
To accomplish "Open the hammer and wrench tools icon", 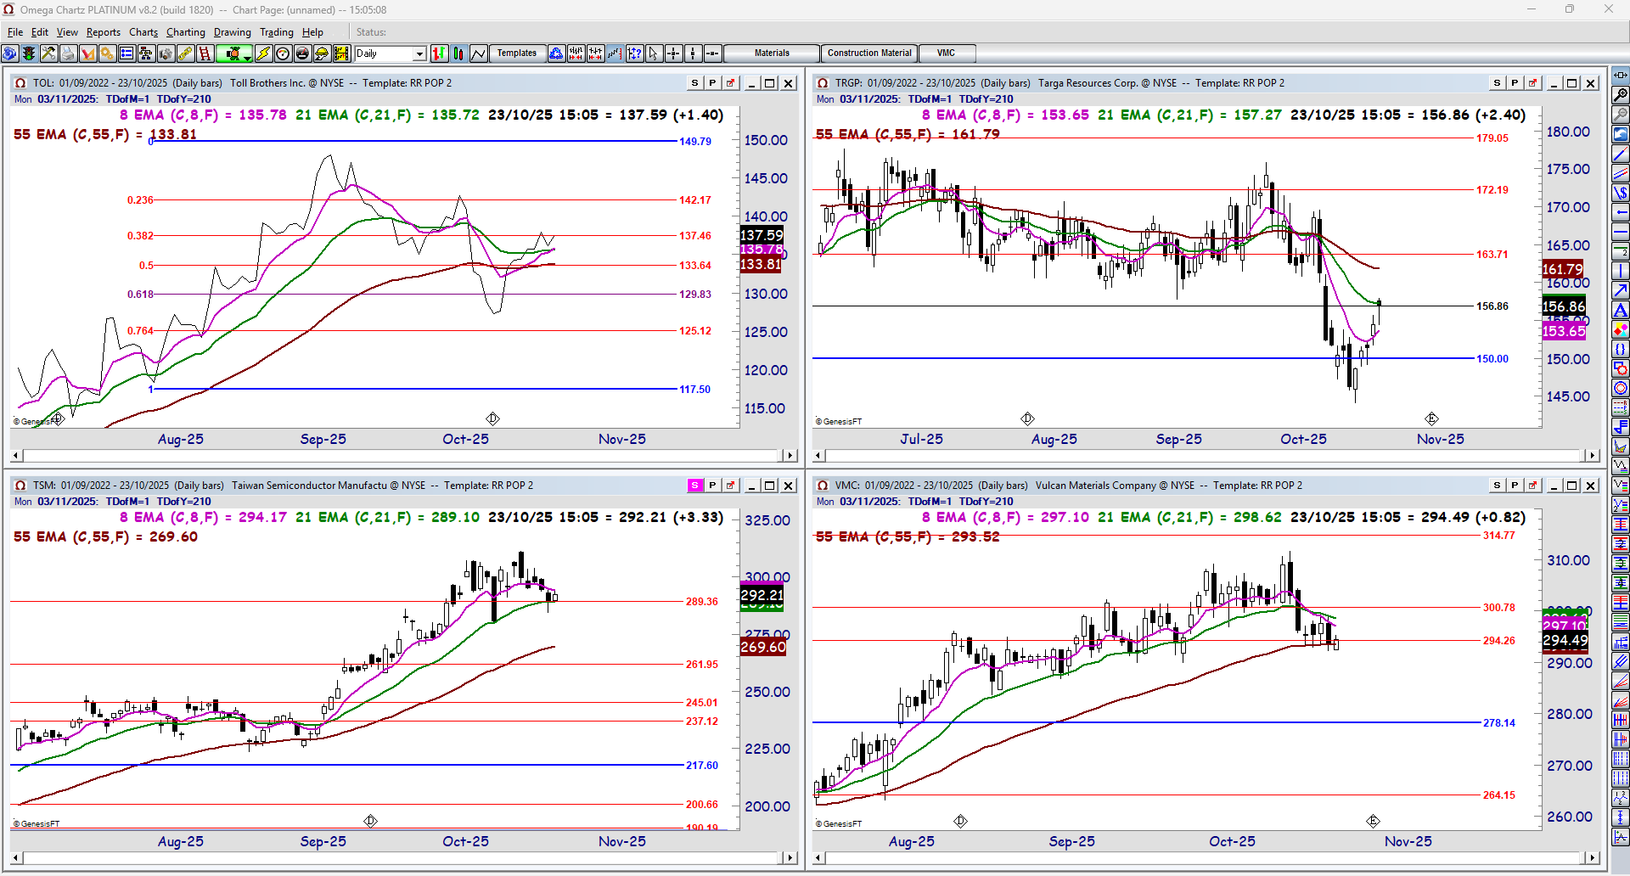I will pyautogui.click(x=48, y=53).
